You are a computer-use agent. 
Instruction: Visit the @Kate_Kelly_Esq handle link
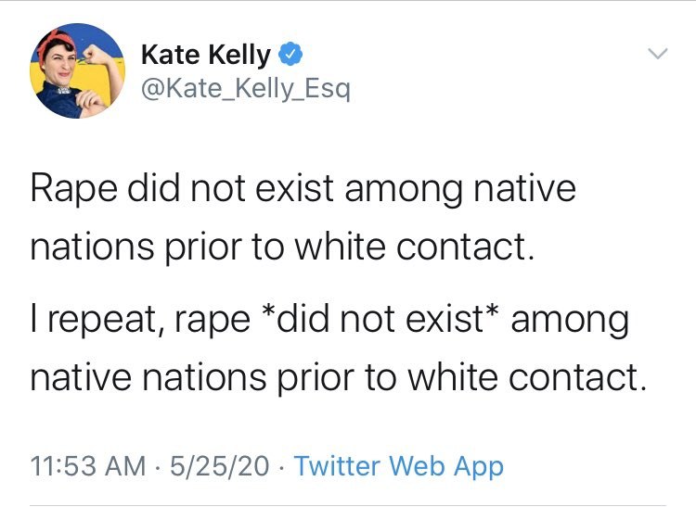coord(246,89)
